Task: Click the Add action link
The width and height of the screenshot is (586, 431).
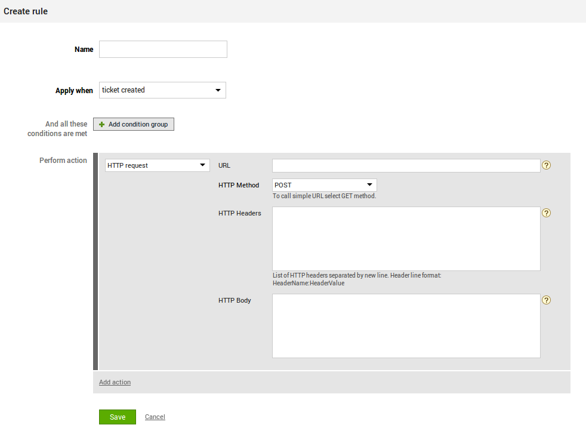Action: click(x=115, y=382)
